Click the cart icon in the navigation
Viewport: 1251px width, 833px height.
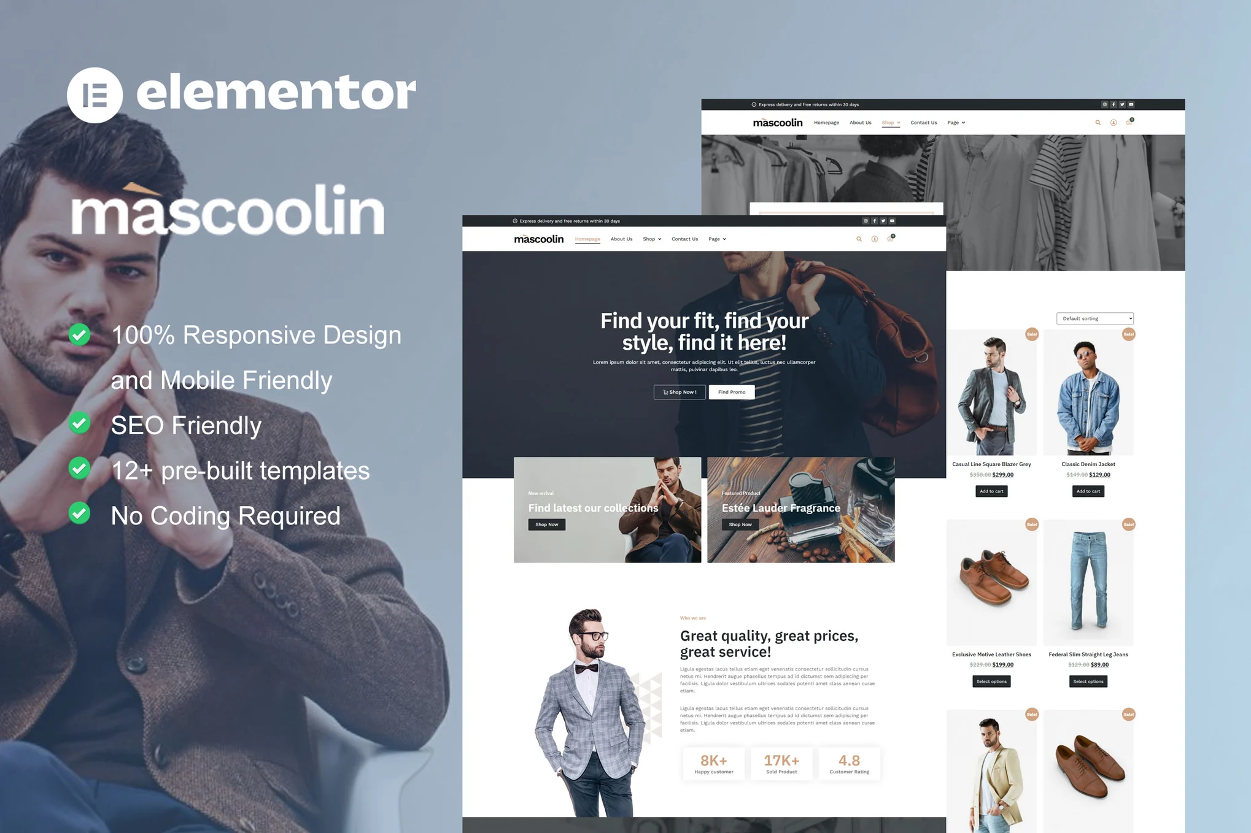point(889,239)
